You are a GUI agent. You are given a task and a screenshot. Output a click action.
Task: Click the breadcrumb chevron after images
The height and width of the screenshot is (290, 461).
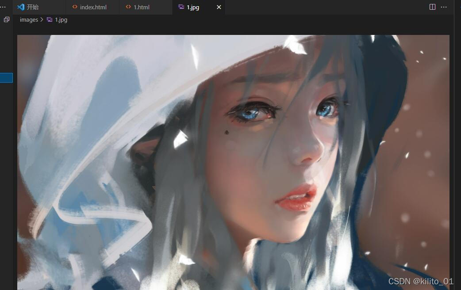(42, 19)
